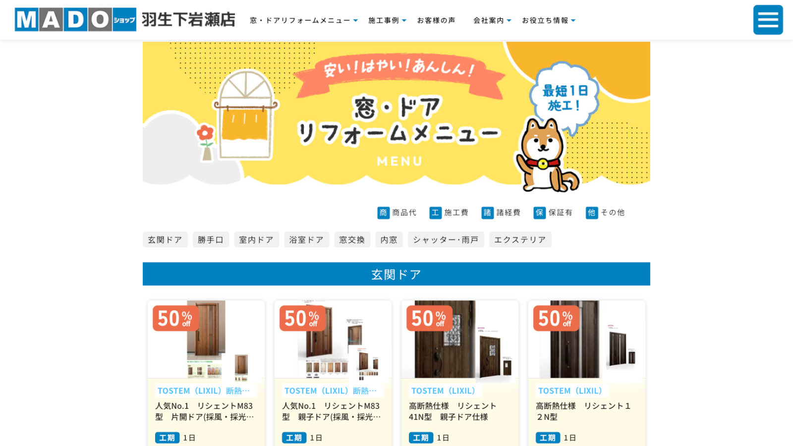Click the Shiba dog mascot illustration

(545, 156)
